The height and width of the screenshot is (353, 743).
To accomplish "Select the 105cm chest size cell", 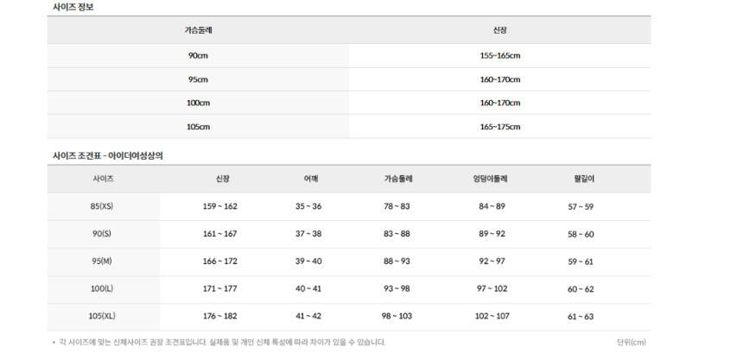I will coord(198,127).
